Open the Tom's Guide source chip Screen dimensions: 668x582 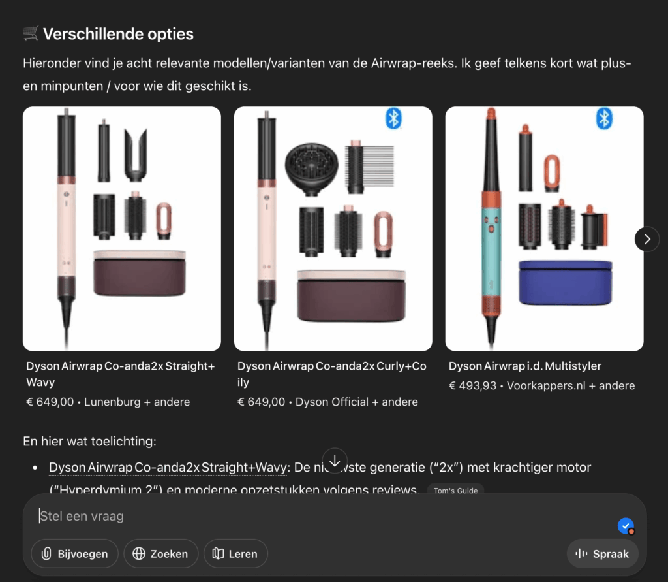pyautogui.click(x=455, y=491)
